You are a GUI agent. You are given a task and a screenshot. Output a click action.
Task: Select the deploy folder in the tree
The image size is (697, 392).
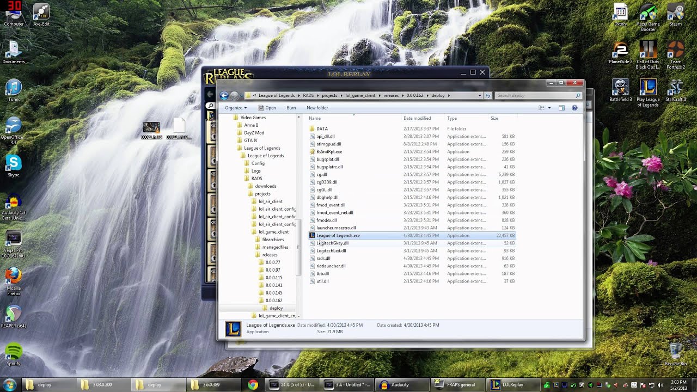coord(276,308)
